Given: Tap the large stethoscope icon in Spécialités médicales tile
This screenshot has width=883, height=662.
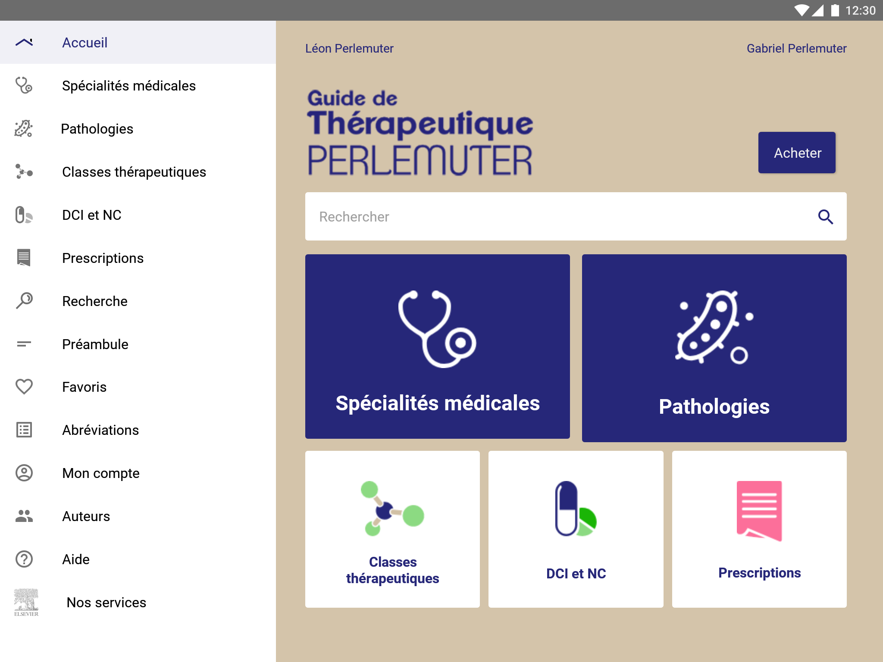Looking at the screenshot, I should click(437, 329).
